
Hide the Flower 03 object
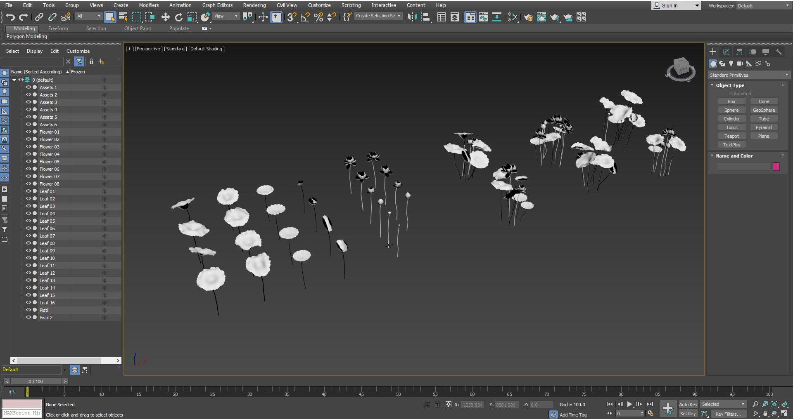tap(28, 147)
